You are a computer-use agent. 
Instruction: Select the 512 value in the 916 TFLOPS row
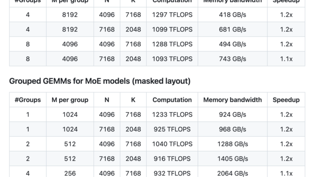point(70,158)
